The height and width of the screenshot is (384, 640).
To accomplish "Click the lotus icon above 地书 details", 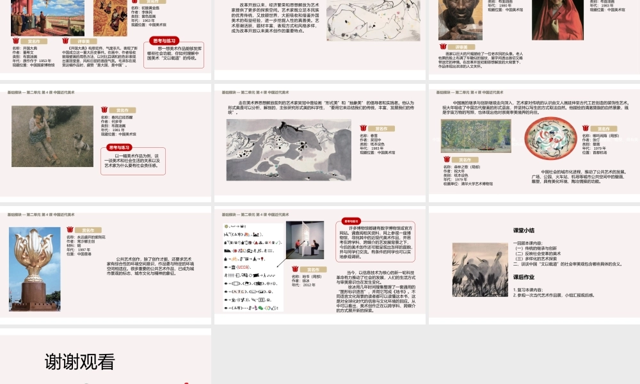I will click(x=295, y=269).
